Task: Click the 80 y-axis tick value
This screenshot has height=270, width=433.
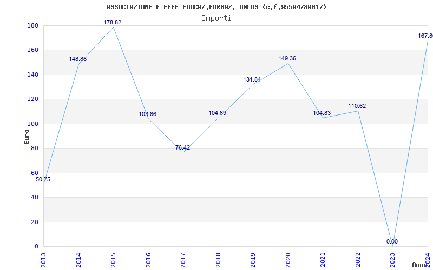Action: 35,148
